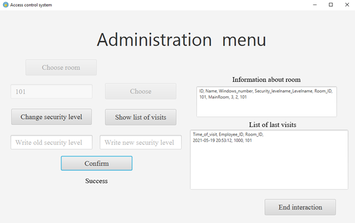This screenshot has height=223, width=355.
Task: Confirm the security level change
Action: [x=96, y=163]
